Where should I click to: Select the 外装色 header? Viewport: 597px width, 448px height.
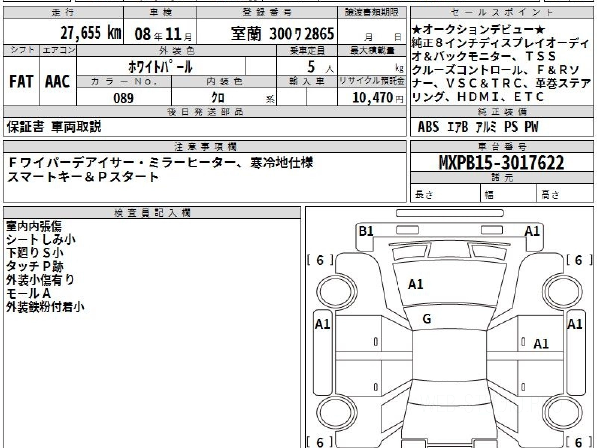[177, 50]
